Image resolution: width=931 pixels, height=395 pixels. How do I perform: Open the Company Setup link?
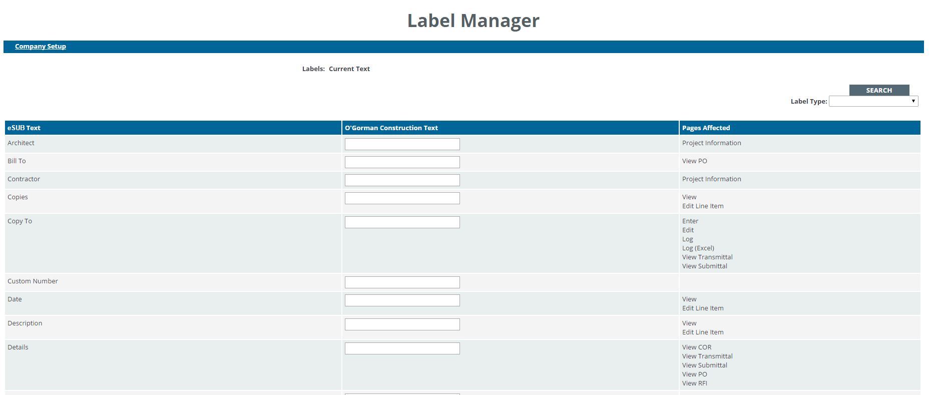point(41,47)
